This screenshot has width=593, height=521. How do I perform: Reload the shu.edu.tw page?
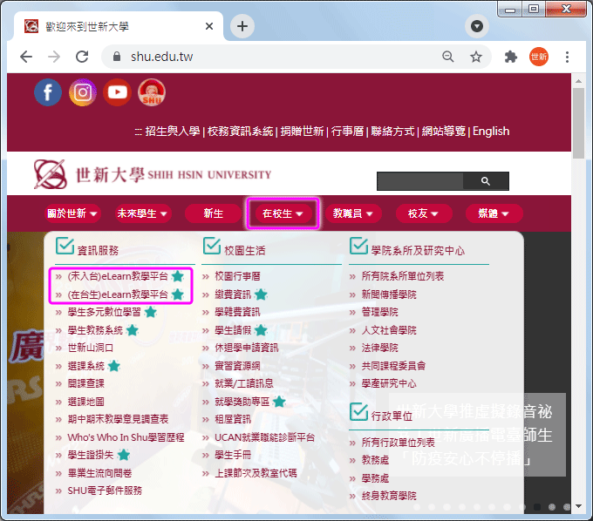coord(82,57)
